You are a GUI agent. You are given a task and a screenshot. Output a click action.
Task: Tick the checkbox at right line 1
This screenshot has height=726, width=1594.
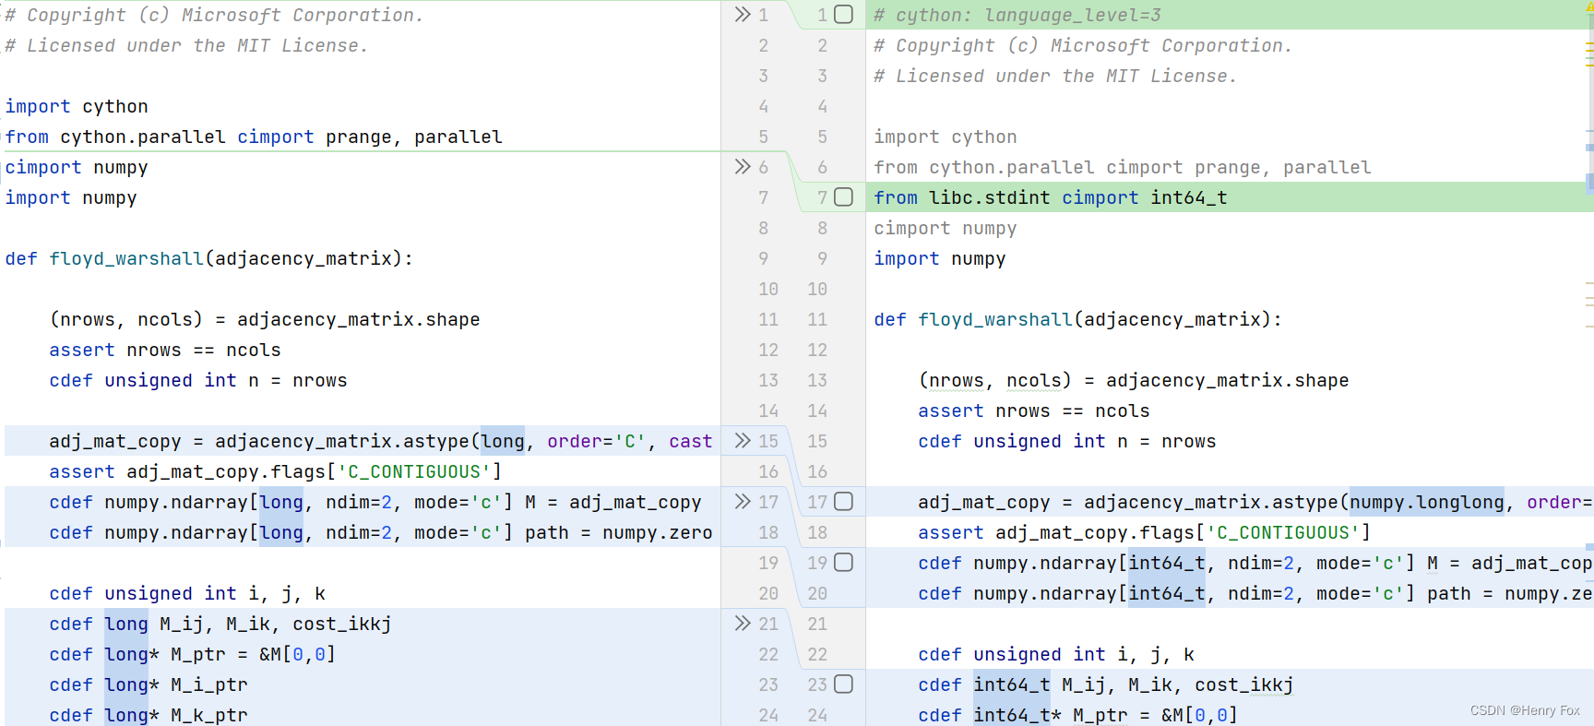click(843, 14)
